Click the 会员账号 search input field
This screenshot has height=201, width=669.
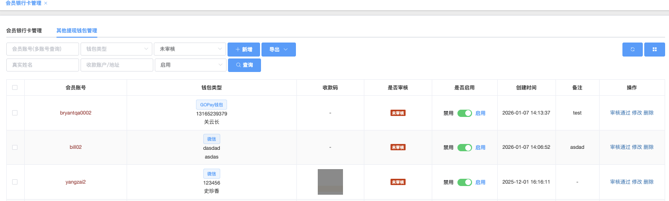[43, 49]
